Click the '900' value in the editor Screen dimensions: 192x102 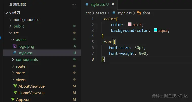142,54
